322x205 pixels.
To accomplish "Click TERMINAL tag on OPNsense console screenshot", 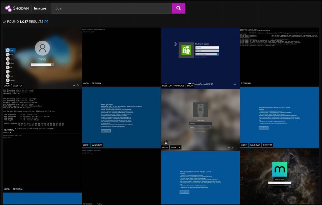I will click(x=9, y=130).
